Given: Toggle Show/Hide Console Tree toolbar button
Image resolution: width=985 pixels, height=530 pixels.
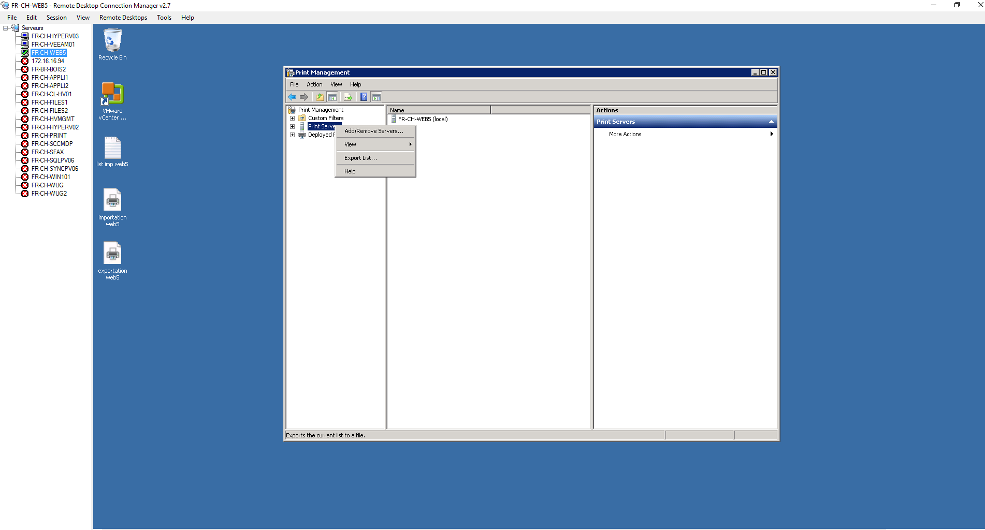Looking at the screenshot, I should point(332,97).
